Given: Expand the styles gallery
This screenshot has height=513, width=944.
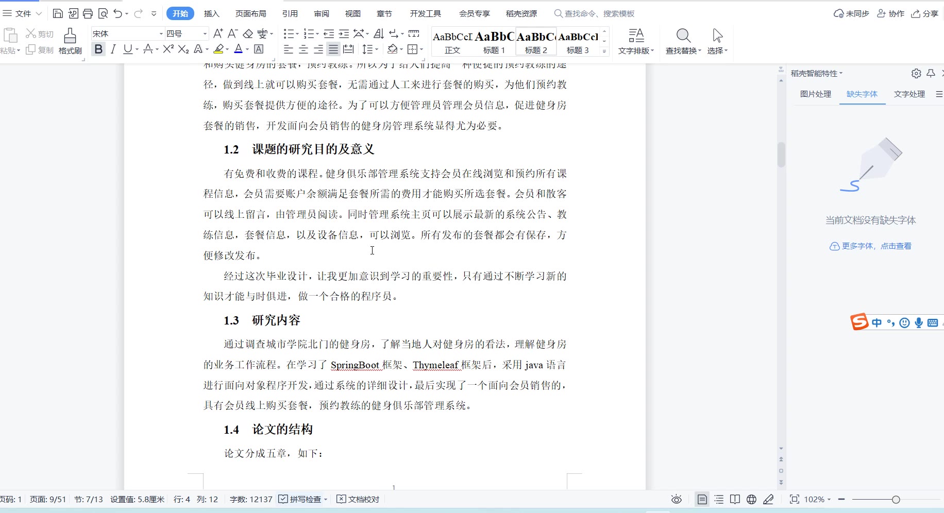Looking at the screenshot, I should click(x=604, y=51).
